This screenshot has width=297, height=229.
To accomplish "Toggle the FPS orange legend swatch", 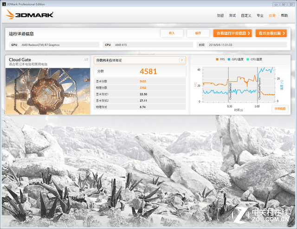I will click(x=217, y=59).
